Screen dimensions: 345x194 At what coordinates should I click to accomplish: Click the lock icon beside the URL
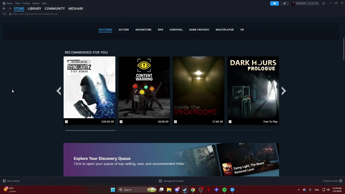click(x=10, y=14)
